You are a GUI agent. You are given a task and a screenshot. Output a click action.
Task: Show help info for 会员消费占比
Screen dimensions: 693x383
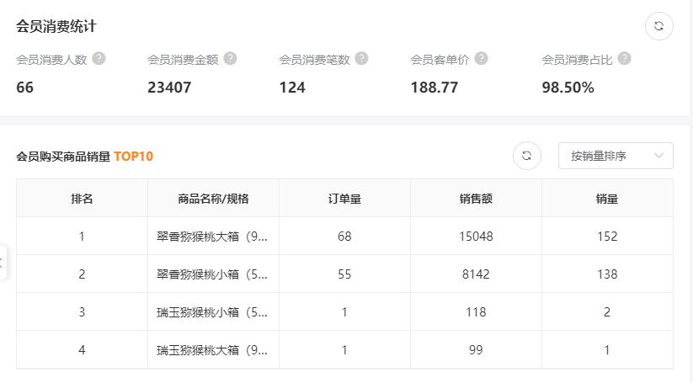(624, 59)
